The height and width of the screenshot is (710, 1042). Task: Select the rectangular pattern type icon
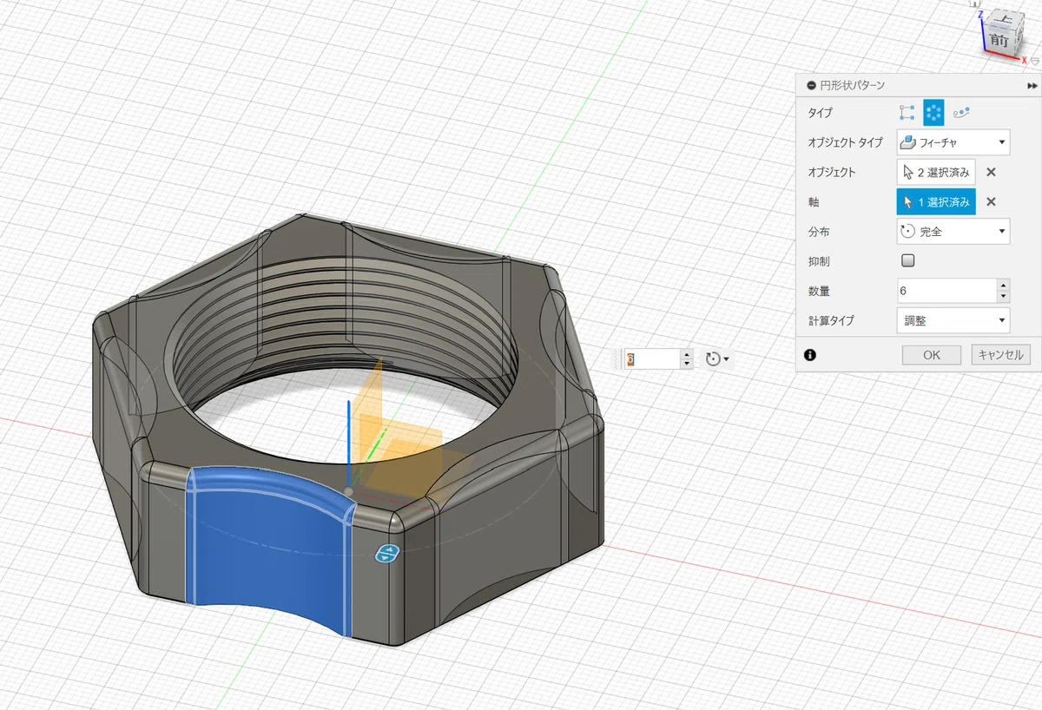(x=907, y=112)
